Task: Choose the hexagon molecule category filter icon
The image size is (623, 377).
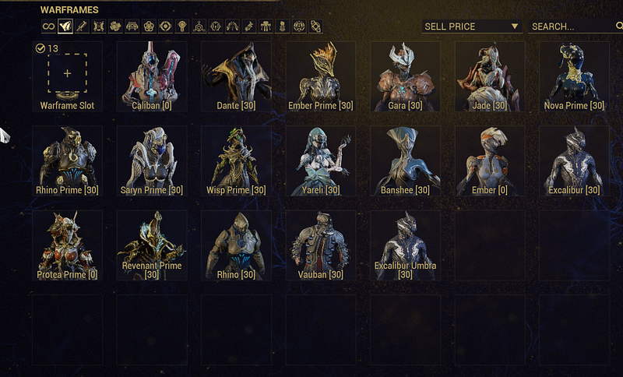Action: click(199, 26)
